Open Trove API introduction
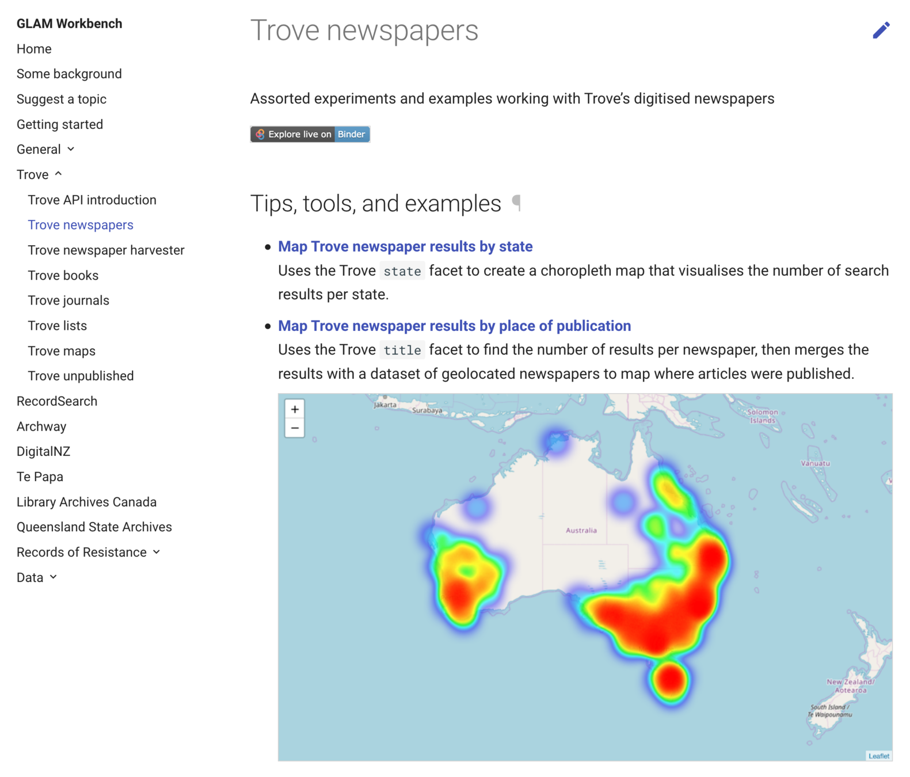The width and height of the screenshot is (910, 777). pos(92,200)
